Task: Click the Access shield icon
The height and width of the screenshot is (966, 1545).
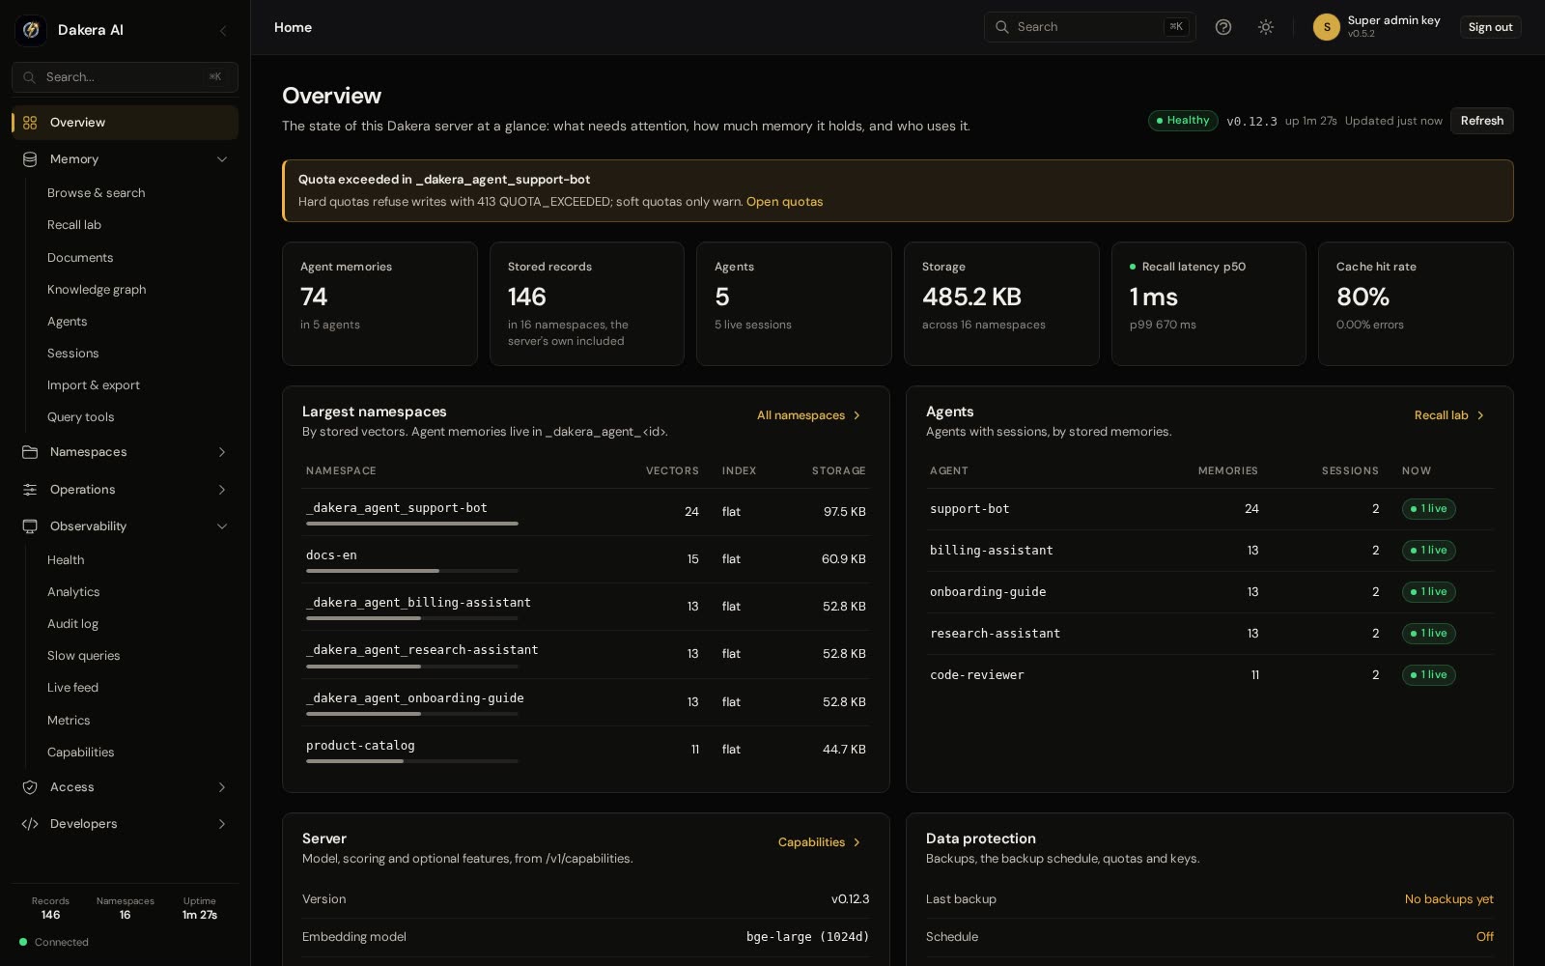Action: point(30,787)
